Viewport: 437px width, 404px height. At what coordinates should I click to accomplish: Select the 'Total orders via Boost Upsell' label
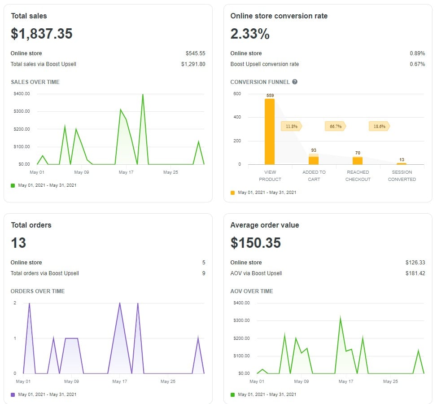pyautogui.click(x=45, y=273)
